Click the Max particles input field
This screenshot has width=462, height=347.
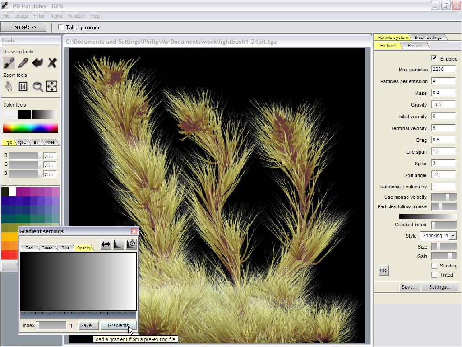[443, 70]
